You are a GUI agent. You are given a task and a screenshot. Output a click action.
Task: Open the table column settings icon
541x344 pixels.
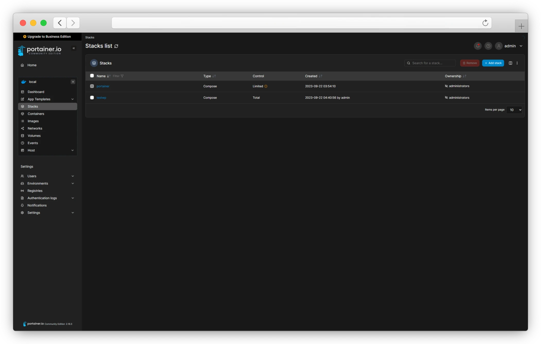(510, 63)
